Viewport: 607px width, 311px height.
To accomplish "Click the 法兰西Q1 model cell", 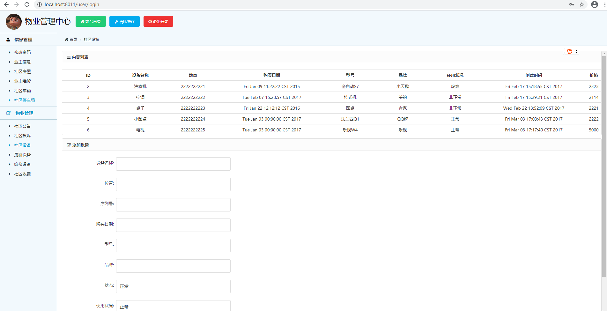I will click(x=350, y=119).
